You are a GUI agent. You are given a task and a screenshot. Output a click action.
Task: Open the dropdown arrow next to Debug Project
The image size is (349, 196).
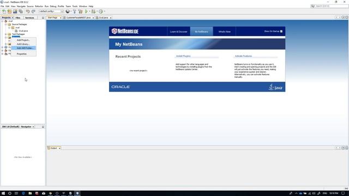click(97, 11)
